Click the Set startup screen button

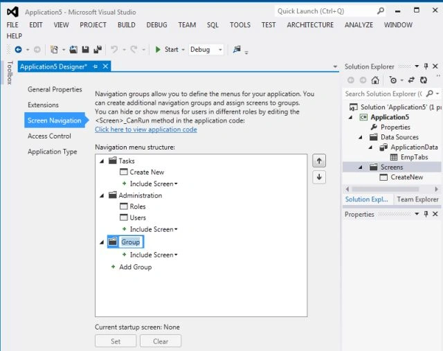[116, 341]
